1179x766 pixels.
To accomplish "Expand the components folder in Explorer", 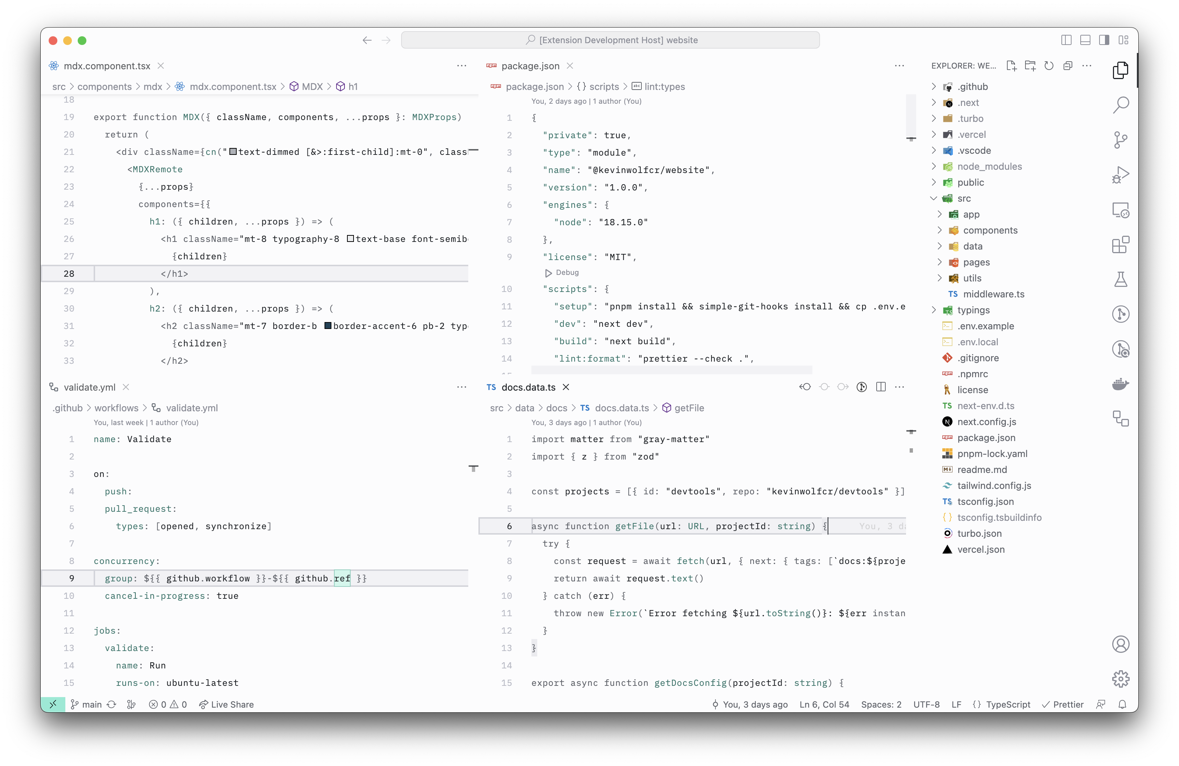I will [x=990, y=230].
